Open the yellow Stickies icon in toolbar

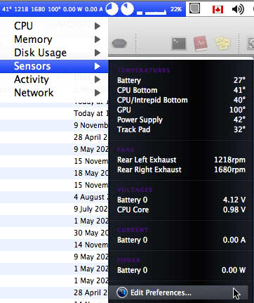[222, 43]
